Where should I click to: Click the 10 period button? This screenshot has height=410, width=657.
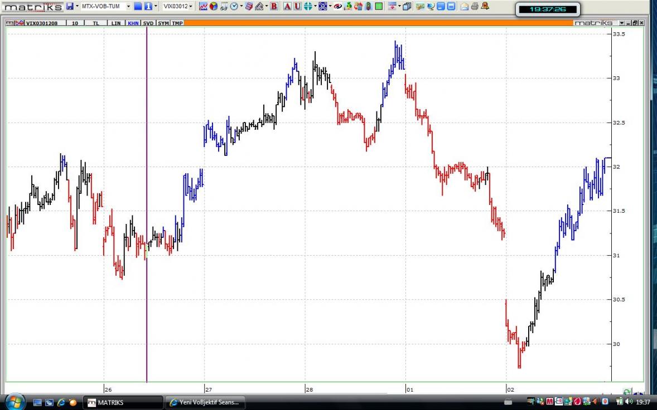75,23
